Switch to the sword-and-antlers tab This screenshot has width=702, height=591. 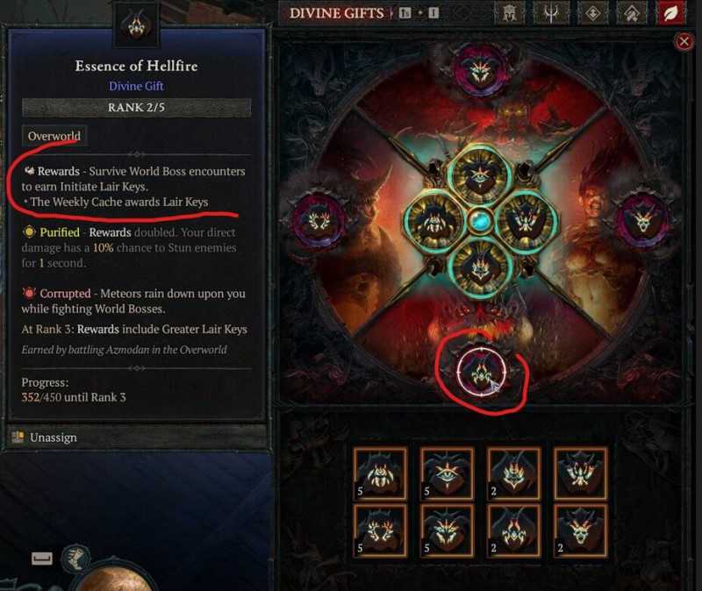click(x=551, y=13)
